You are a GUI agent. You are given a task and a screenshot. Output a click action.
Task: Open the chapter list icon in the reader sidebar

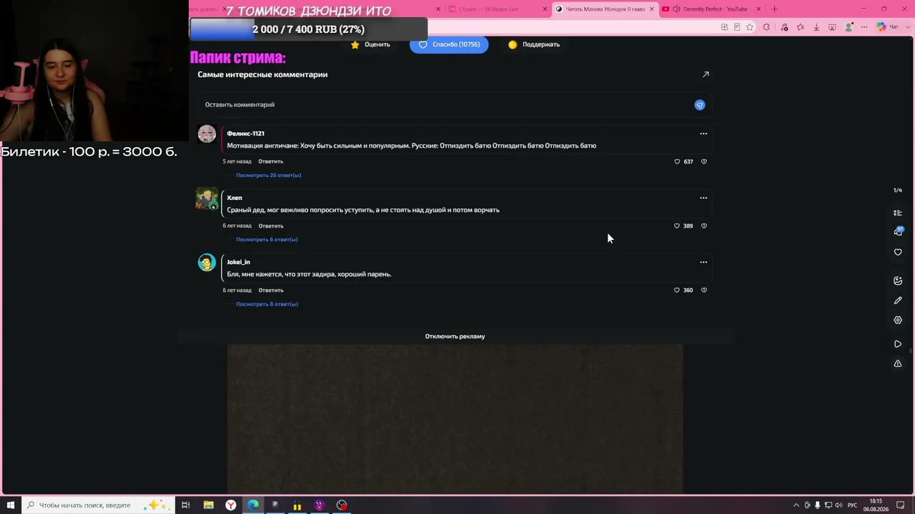[898, 213]
